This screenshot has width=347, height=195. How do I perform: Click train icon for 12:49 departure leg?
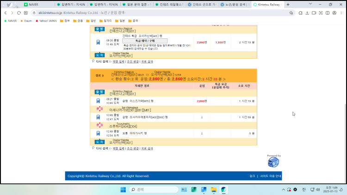coord(98,134)
